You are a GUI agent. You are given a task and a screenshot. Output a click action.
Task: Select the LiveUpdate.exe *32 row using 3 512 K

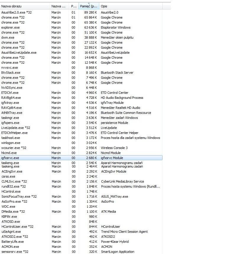pyautogui.click(x=81, y=128)
